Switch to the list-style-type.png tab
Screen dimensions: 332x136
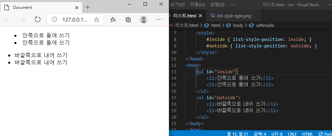click(x=234, y=16)
